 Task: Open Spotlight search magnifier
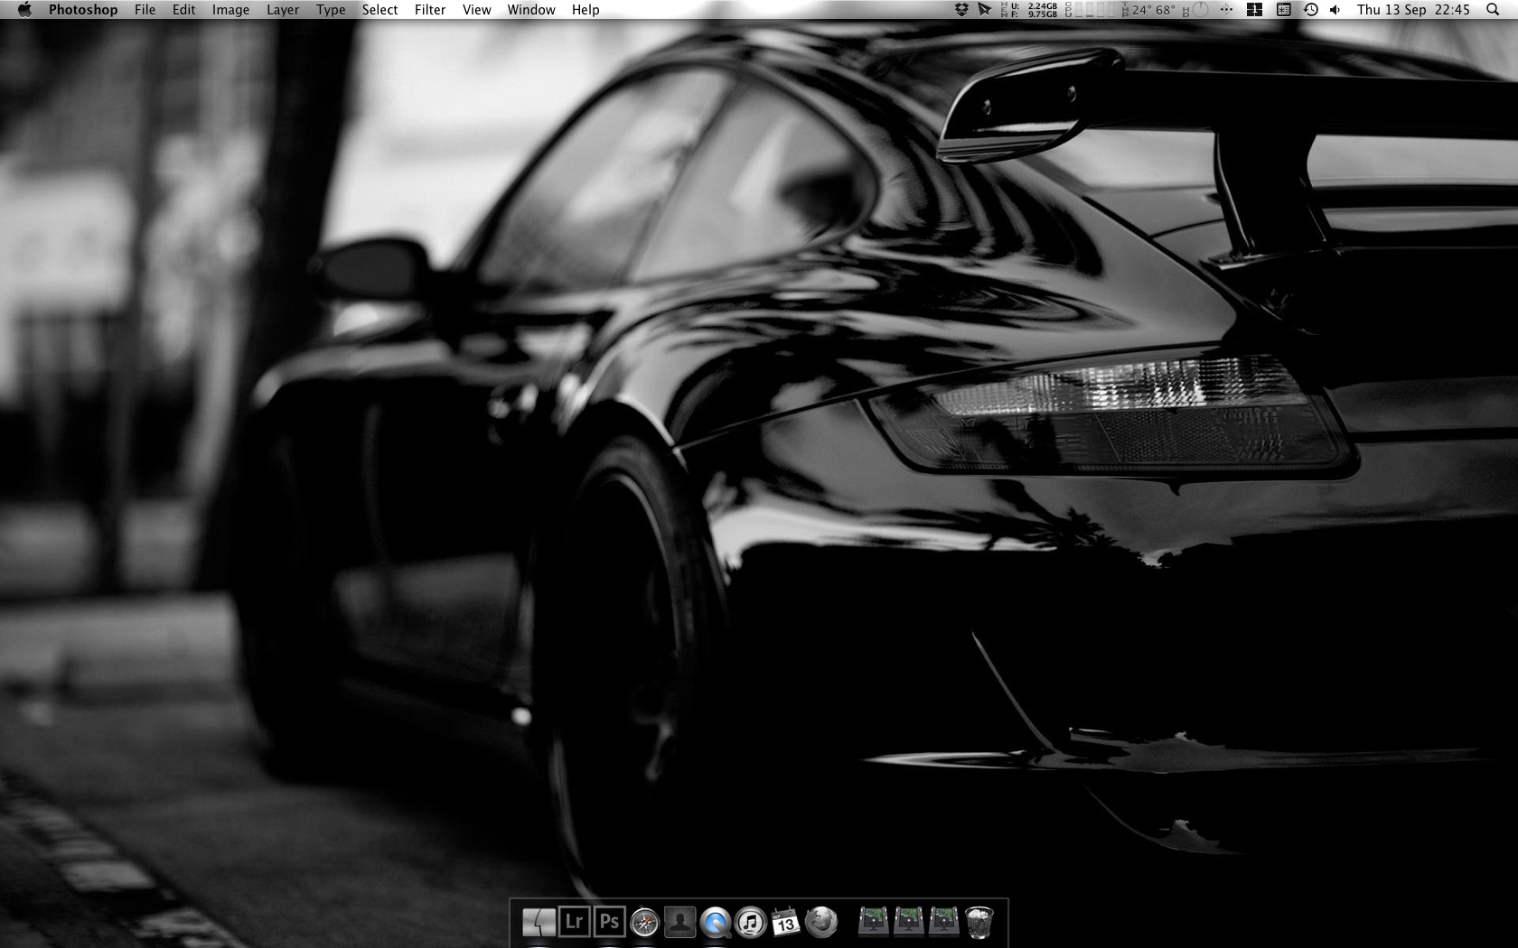click(x=1493, y=10)
